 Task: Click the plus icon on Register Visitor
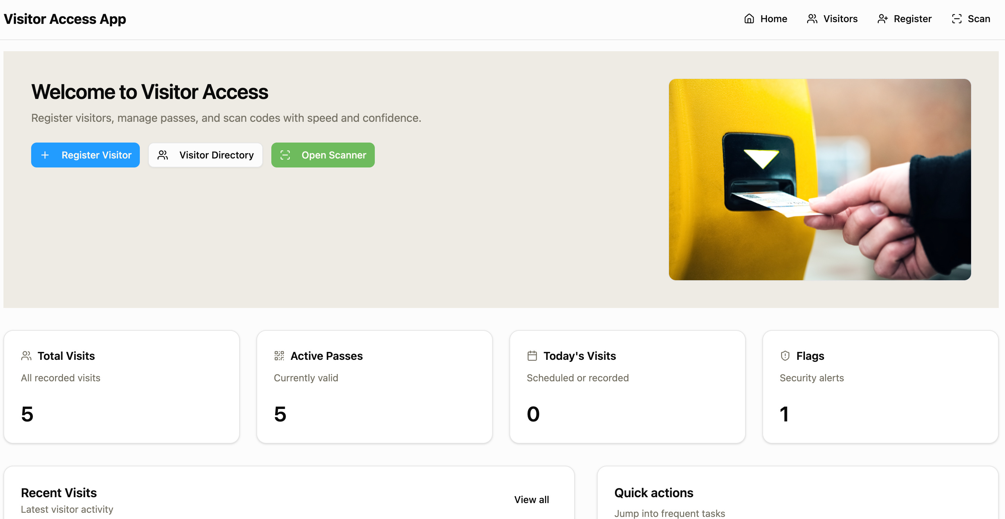pos(45,155)
